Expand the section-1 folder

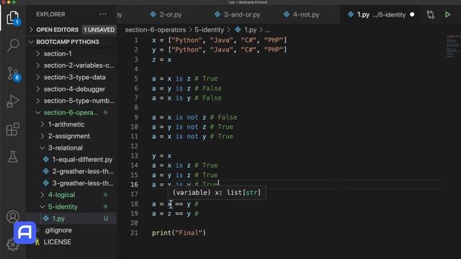tap(58, 54)
